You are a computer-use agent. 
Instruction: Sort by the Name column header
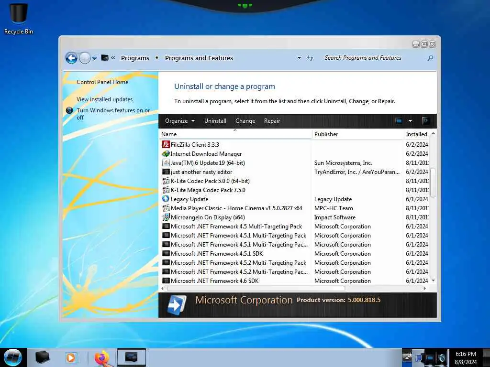[235, 134]
